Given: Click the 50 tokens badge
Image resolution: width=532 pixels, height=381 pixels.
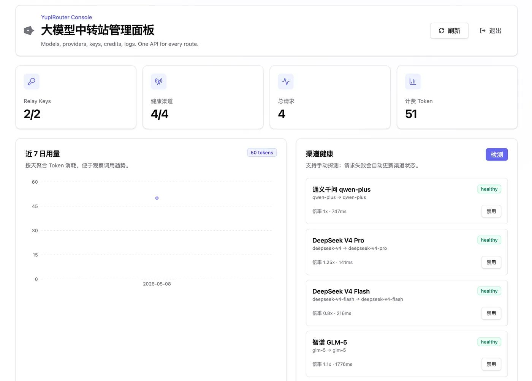Looking at the screenshot, I should tap(262, 153).
